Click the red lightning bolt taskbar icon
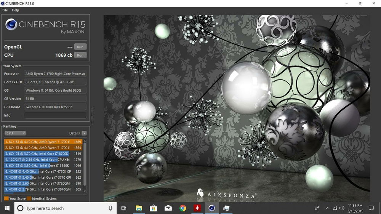Screen dimensions: 381x214 197,208
